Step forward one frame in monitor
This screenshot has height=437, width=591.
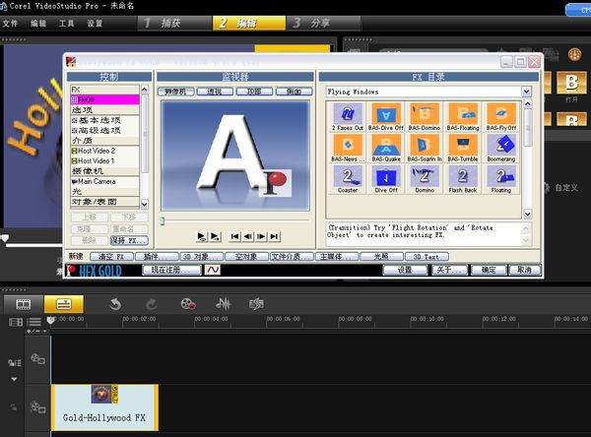(261, 236)
